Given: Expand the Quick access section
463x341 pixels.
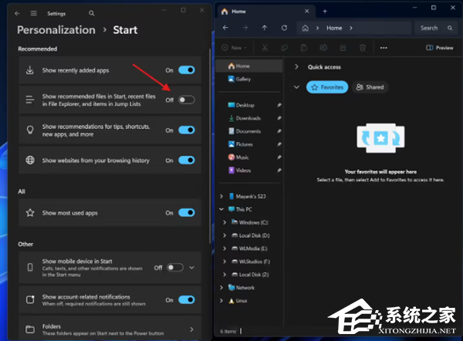Looking at the screenshot, I should 296,67.
